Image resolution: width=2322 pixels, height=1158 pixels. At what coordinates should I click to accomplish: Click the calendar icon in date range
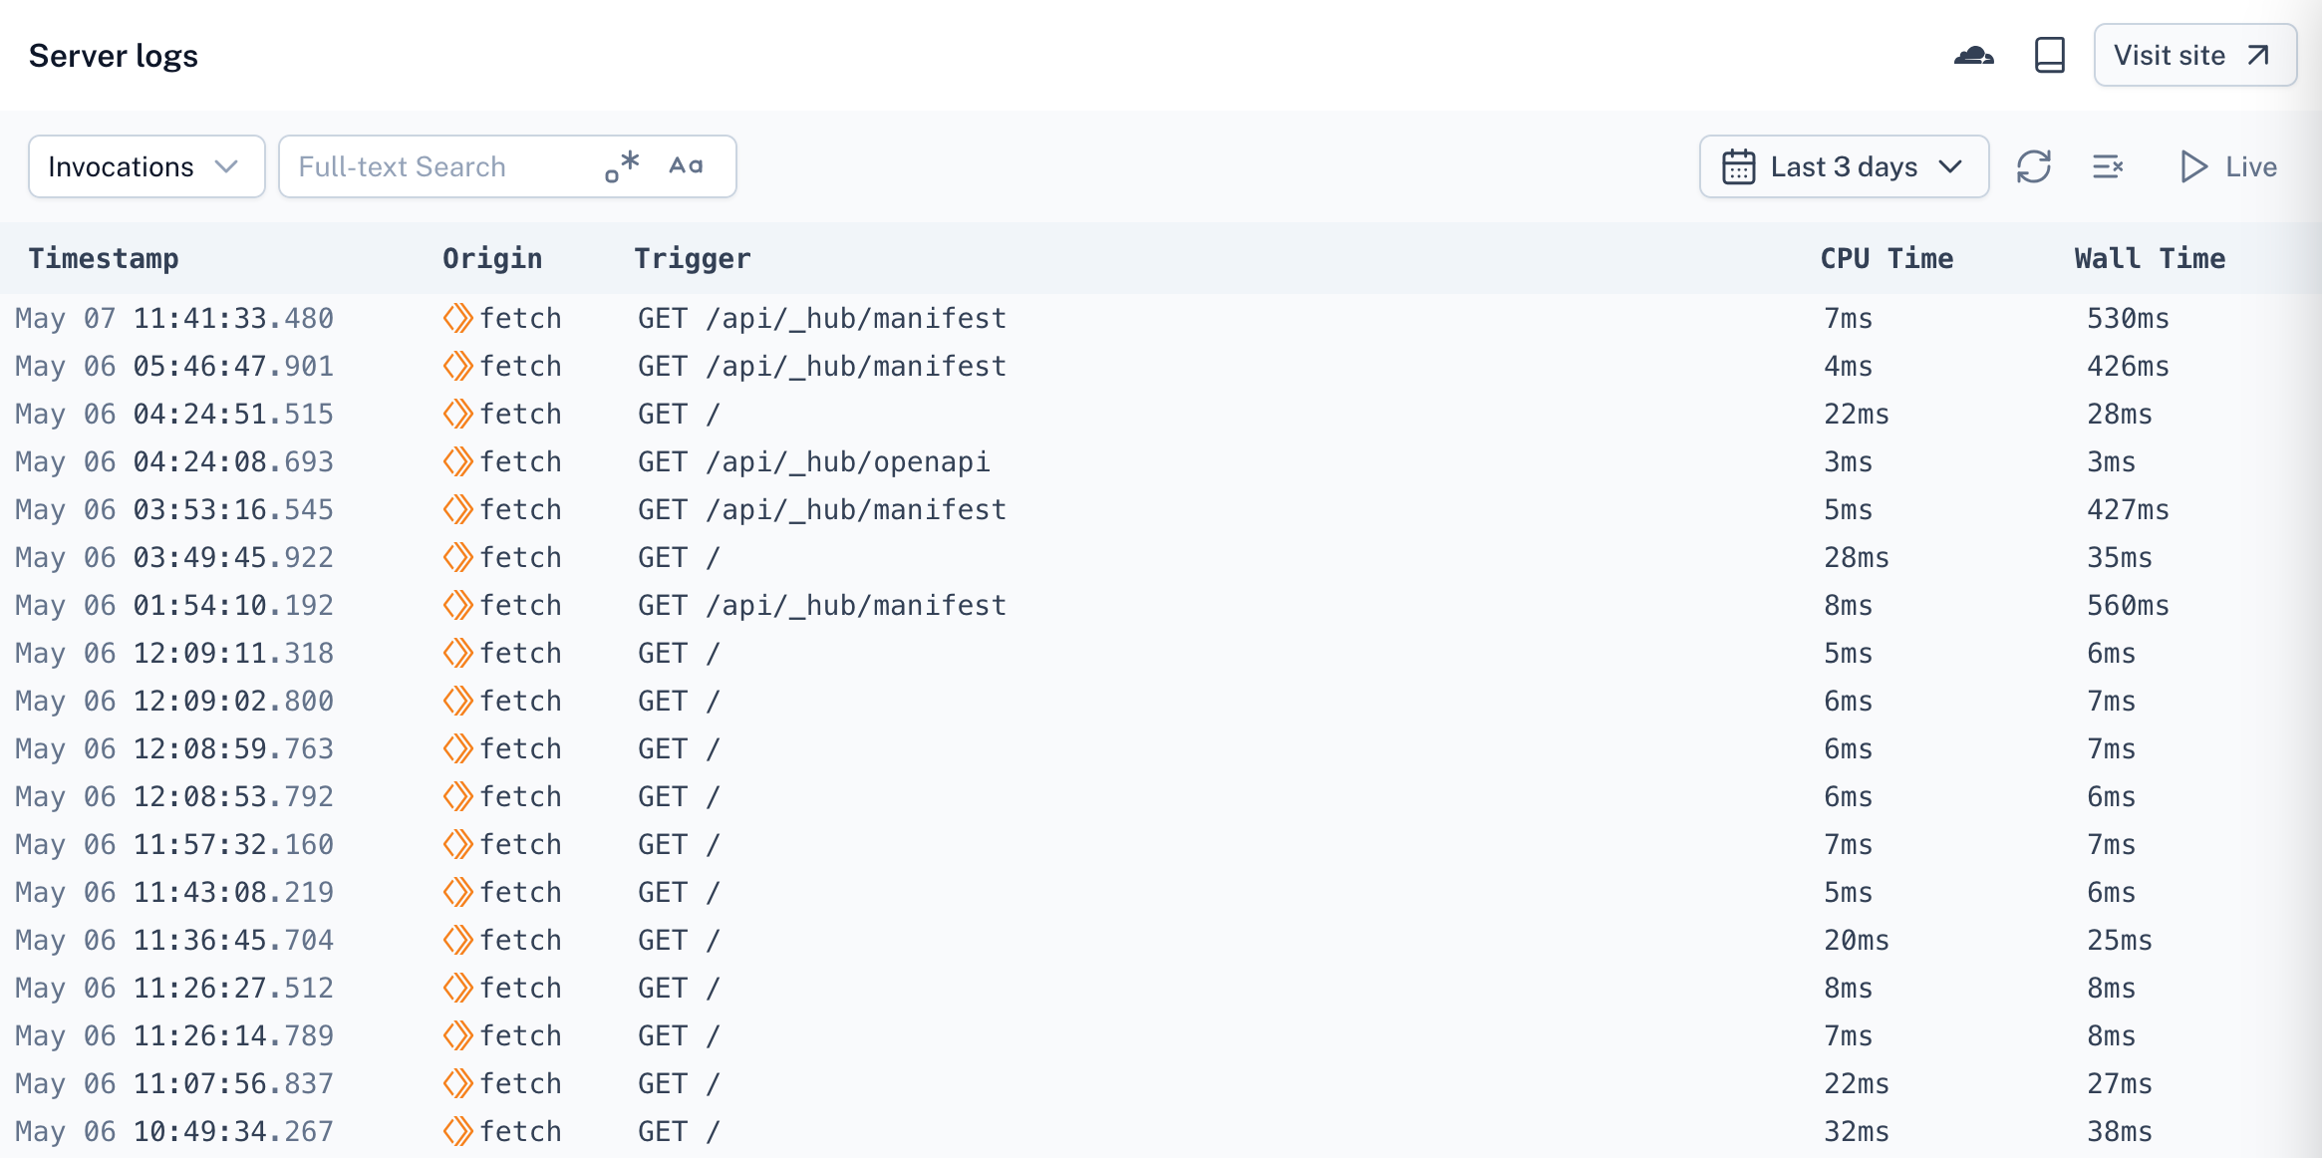pos(1738,166)
